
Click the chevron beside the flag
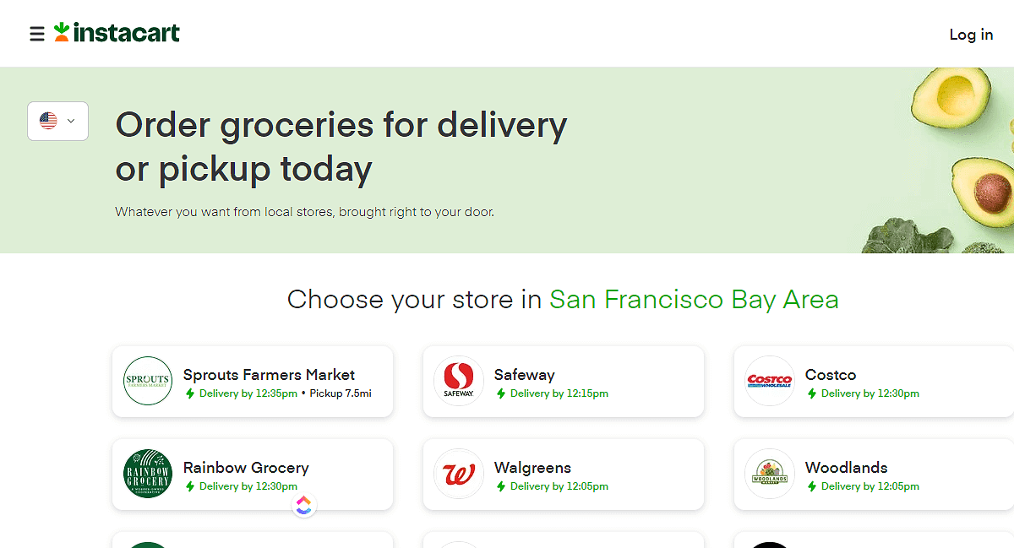tap(71, 121)
